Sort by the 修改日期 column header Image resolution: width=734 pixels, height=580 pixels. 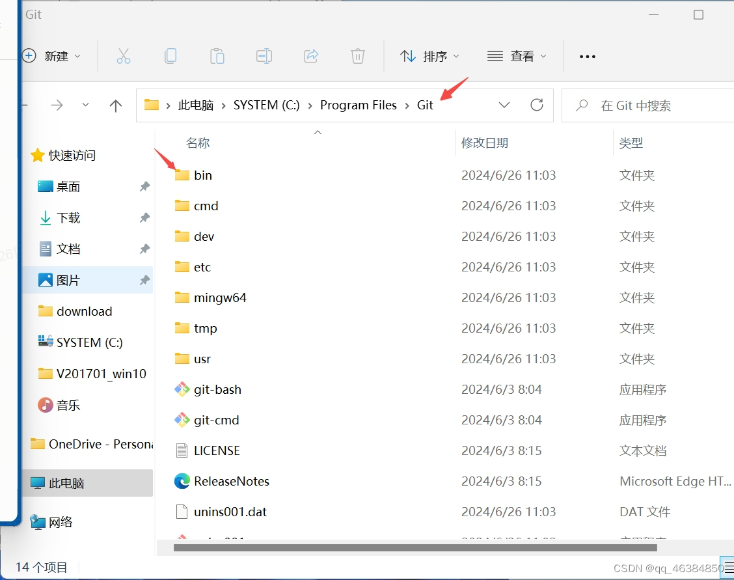point(485,143)
